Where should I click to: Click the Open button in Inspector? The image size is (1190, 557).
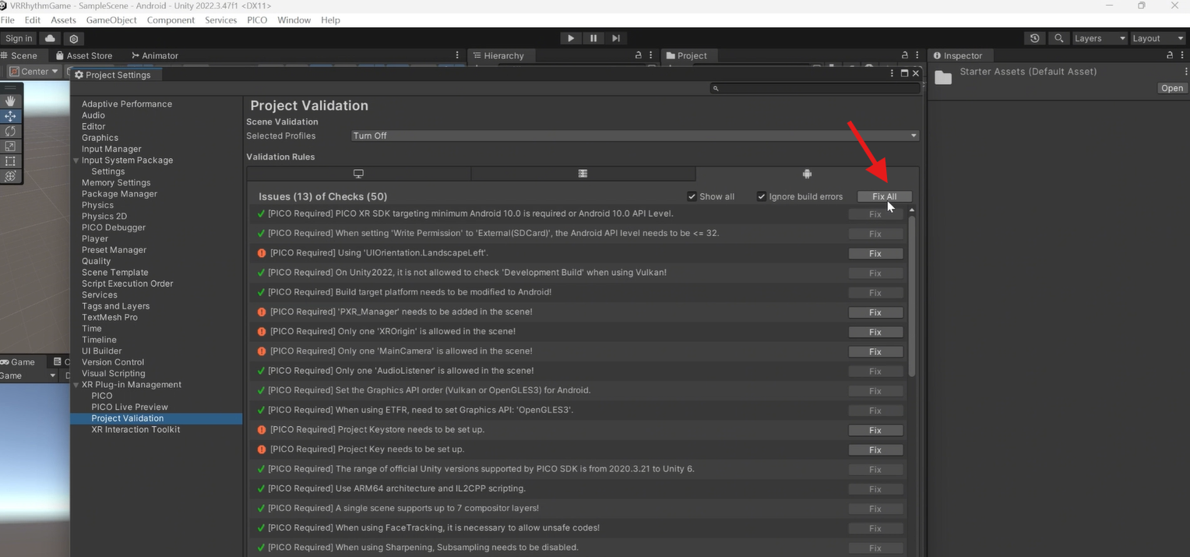(1172, 88)
